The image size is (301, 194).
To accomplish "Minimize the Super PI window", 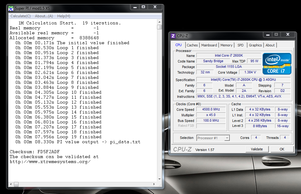I will point(135,7).
